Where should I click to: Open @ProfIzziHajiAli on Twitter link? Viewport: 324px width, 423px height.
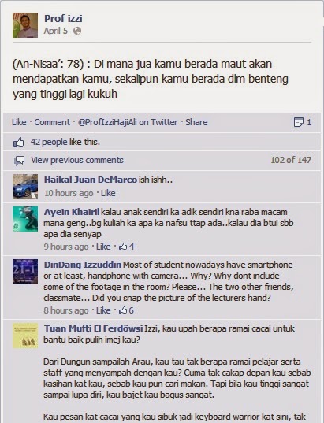click(128, 122)
